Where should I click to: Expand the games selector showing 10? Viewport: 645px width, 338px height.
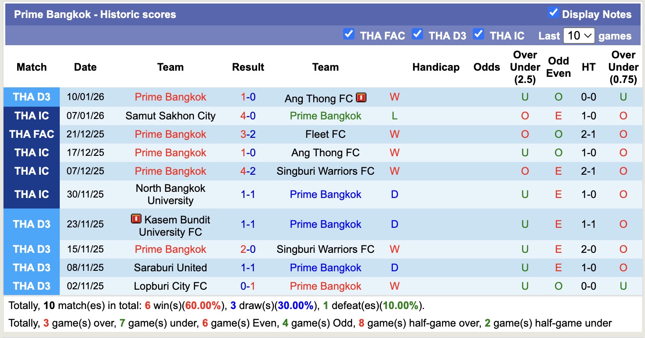click(x=579, y=35)
